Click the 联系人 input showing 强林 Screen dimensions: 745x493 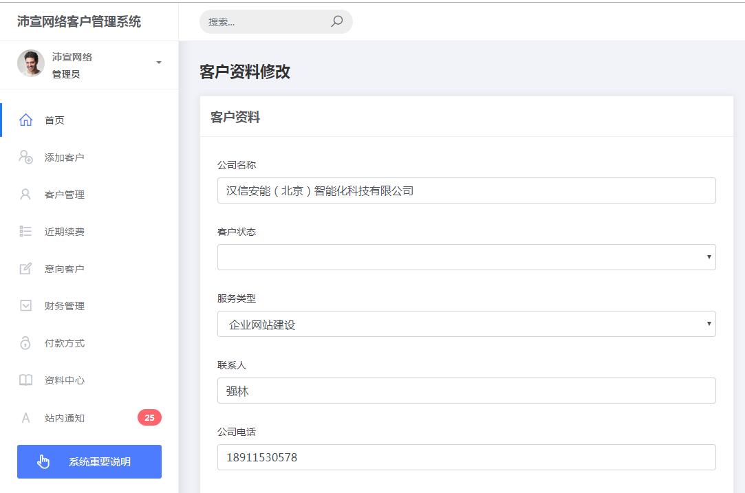coord(466,390)
